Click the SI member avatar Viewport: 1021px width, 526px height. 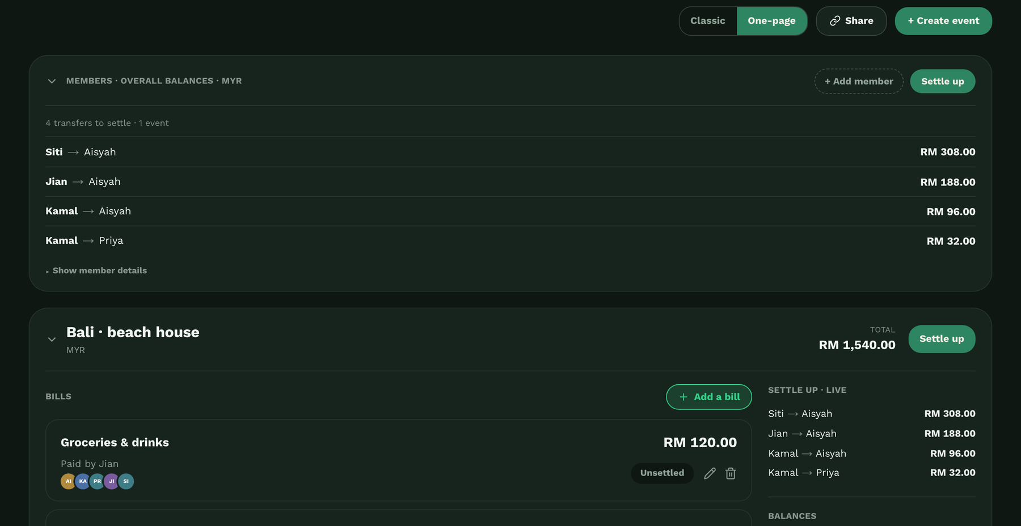pos(126,481)
